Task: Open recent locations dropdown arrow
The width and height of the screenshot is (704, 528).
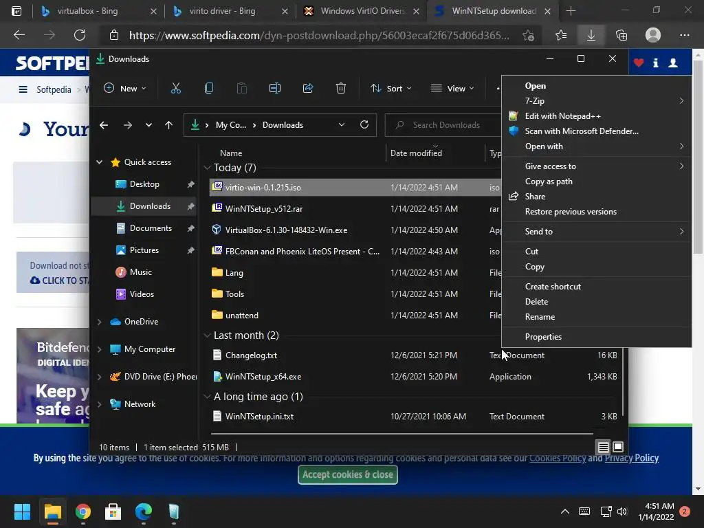Action: (x=148, y=125)
